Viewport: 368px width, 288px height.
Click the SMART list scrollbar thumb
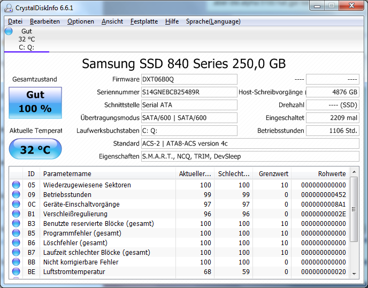pyautogui.click(x=354, y=209)
